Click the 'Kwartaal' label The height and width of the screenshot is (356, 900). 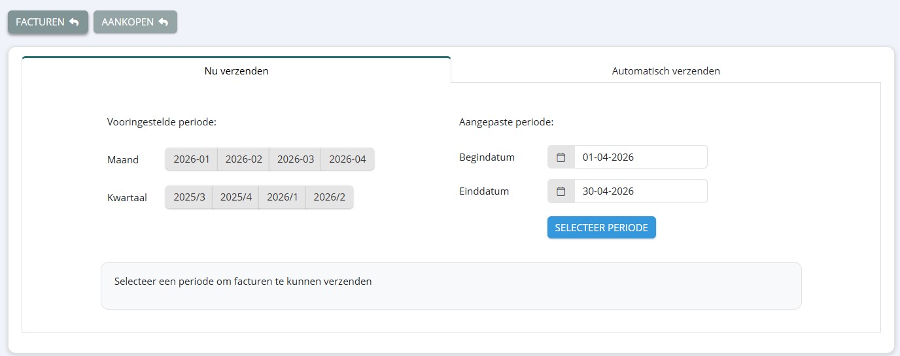click(127, 198)
